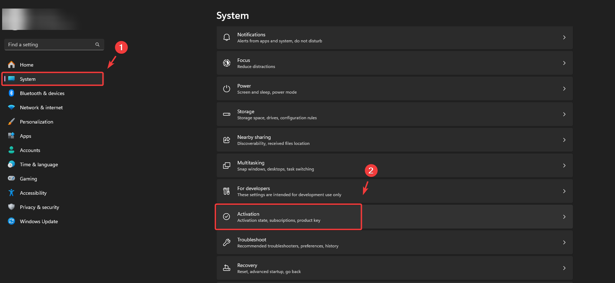Go to Windows Update section

tap(39, 221)
